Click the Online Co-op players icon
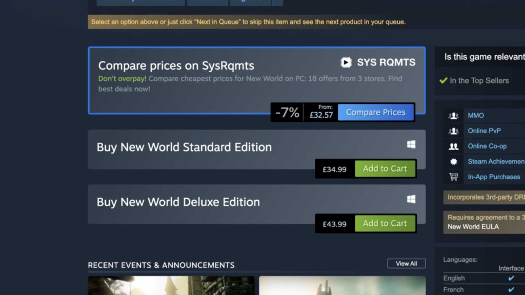This screenshot has width=525, height=295. click(x=453, y=146)
